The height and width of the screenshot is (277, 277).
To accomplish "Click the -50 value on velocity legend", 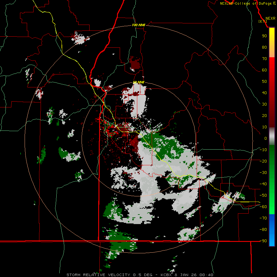I will 263,195.
